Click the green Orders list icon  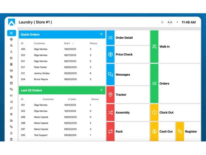(154, 83)
